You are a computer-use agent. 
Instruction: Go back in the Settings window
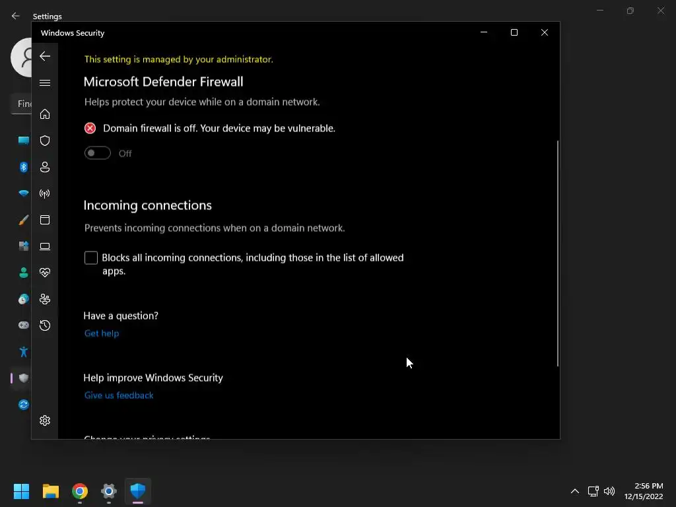[x=16, y=16]
